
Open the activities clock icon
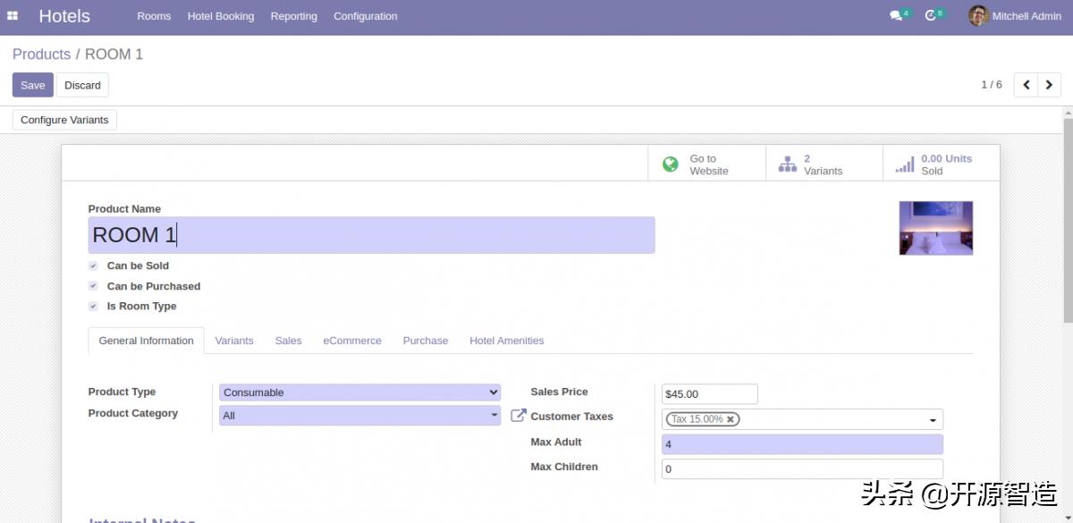point(930,16)
